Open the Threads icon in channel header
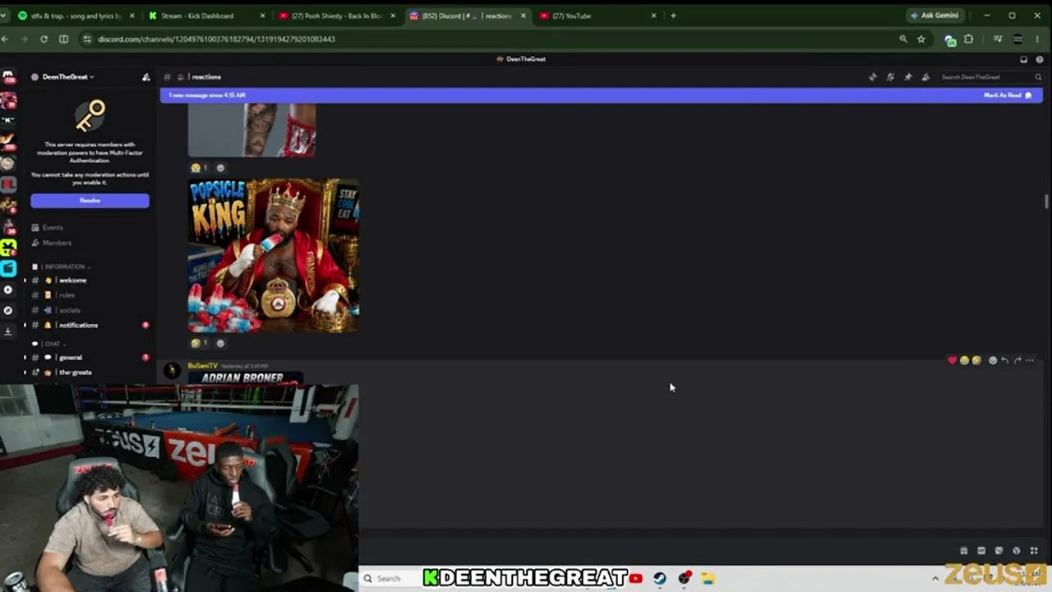 (873, 77)
